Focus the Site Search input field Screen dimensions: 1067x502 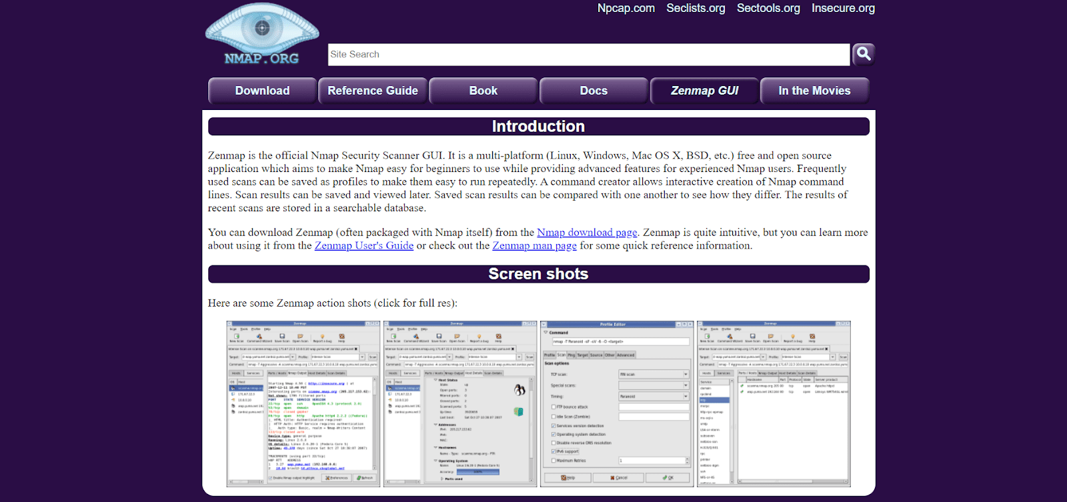coord(589,55)
